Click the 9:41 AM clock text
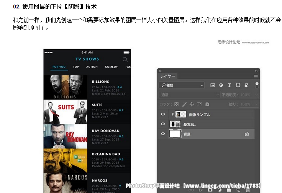Image resolution: width=282 pixels, height=193 pixels. point(87,52)
